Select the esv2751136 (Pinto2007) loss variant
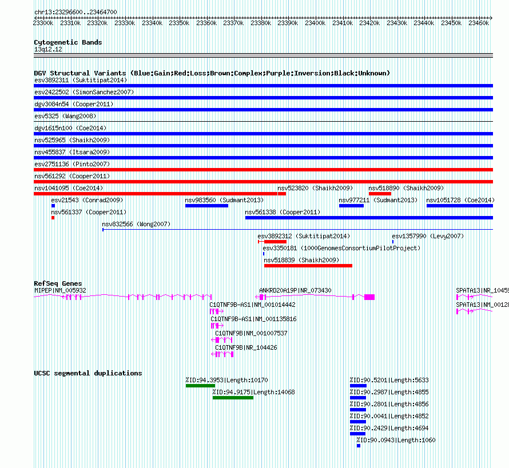Screen dimensions: 509x468 263,170
